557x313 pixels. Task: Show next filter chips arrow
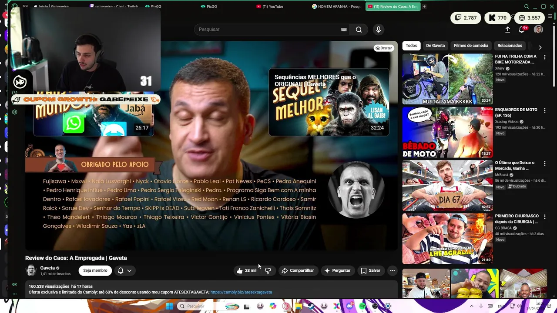[540, 47]
